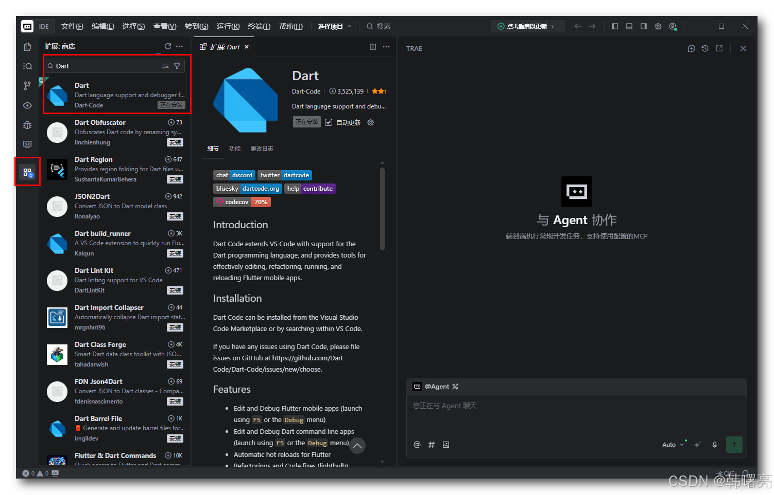
Task: Start voice input with microphone icon
Action: pos(715,445)
